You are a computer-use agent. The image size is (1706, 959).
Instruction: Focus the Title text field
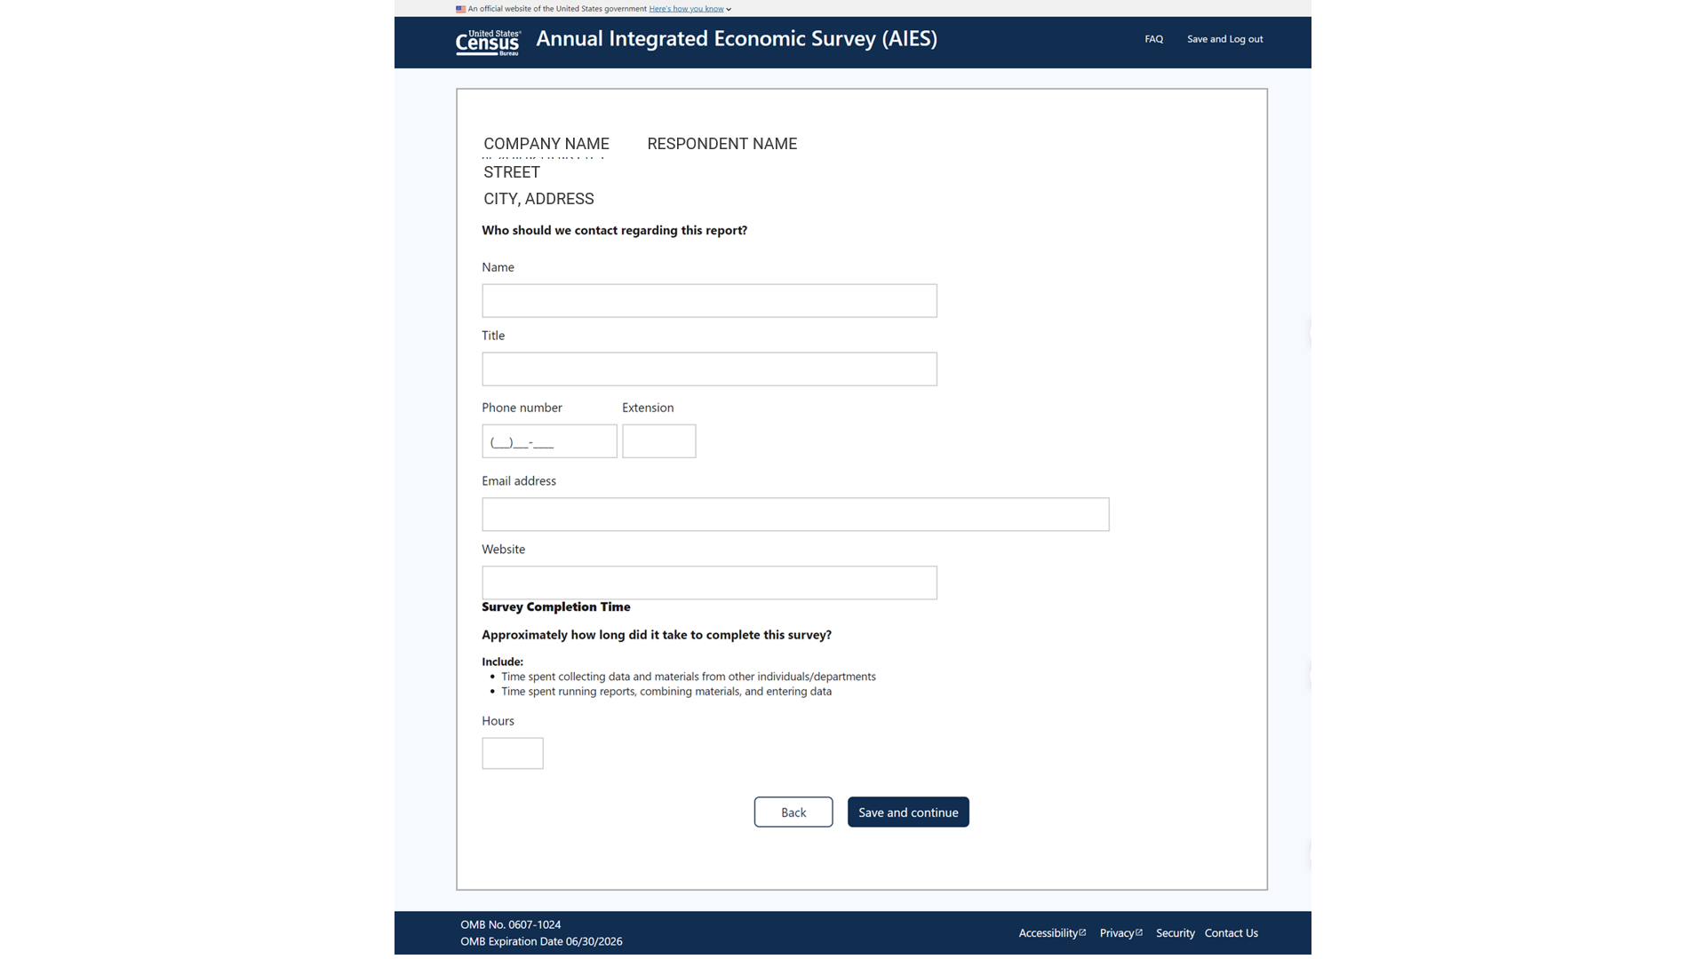coord(709,369)
